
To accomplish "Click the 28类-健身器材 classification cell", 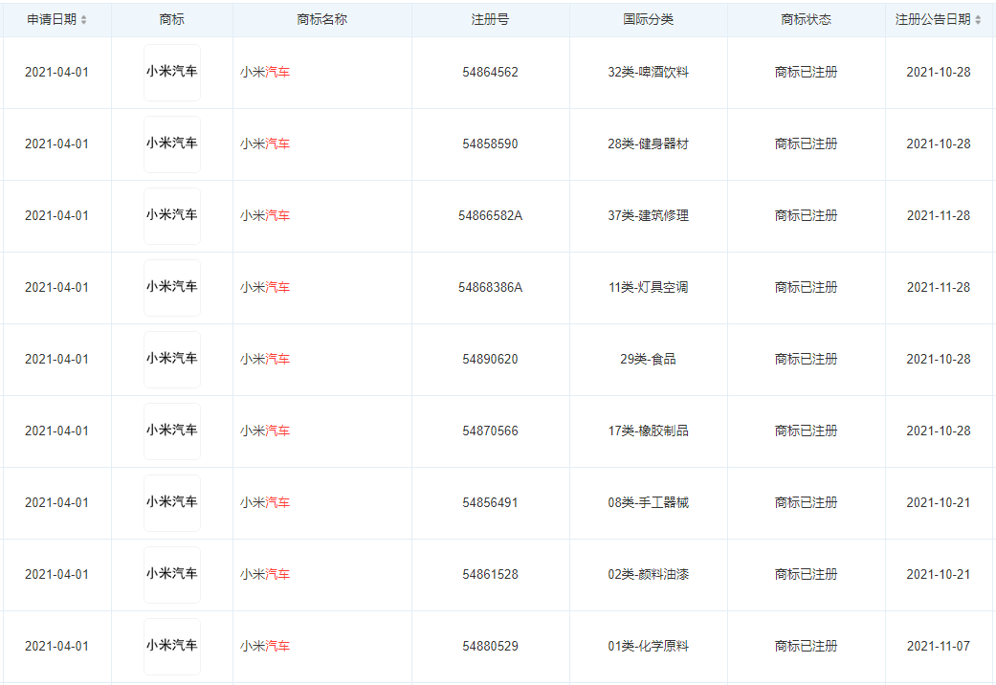I will (649, 144).
